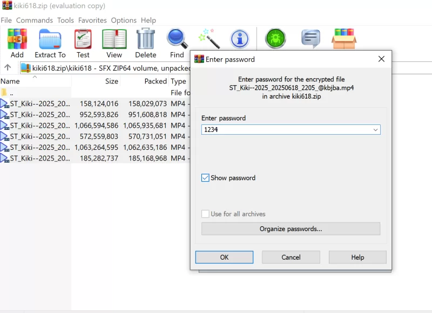Open the Commands menu
432x313 pixels.
(x=35, y=20)
